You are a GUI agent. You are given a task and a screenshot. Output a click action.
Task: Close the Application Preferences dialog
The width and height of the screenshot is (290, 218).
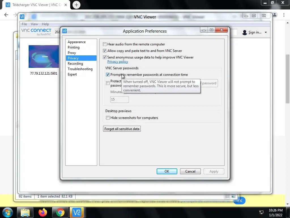[221, 30]
